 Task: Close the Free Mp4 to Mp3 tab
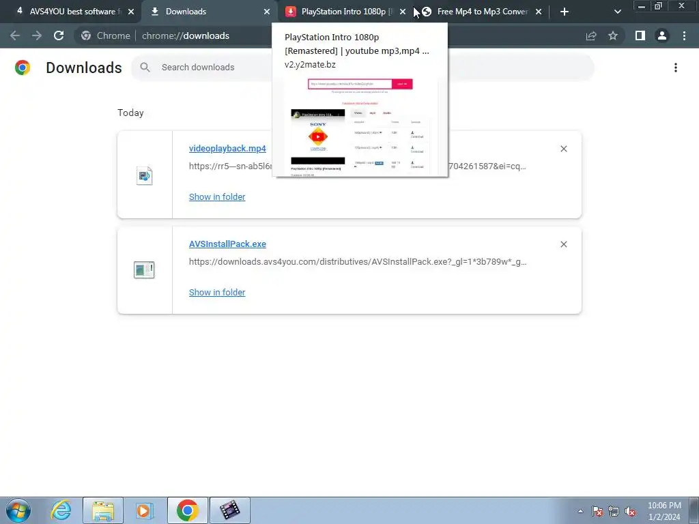coord(539,12)
